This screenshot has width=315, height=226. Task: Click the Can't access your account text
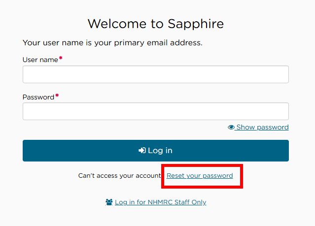[x=119, y=176]
